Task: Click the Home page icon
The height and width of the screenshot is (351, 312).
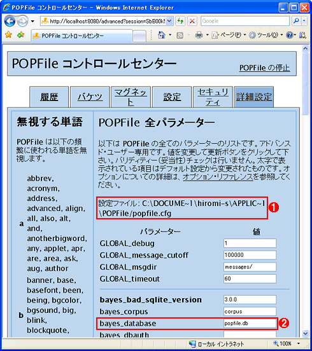Action: coord(162,35)
